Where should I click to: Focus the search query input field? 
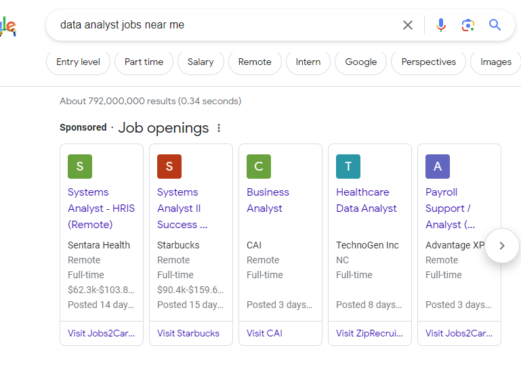226,25
